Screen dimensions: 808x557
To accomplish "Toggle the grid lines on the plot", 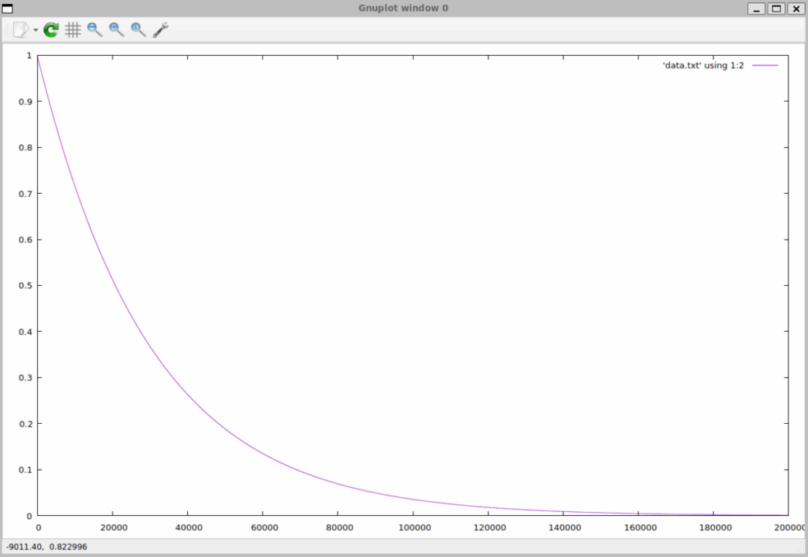I will (73, 30).
